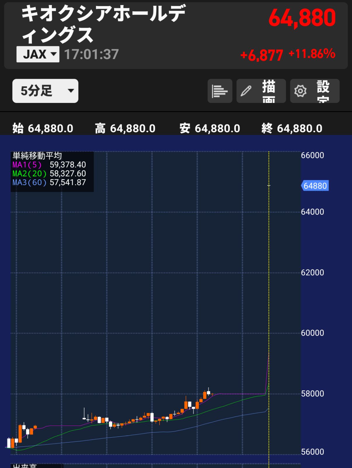
Task: Open the JAX market dropdown
Action: 38,54
